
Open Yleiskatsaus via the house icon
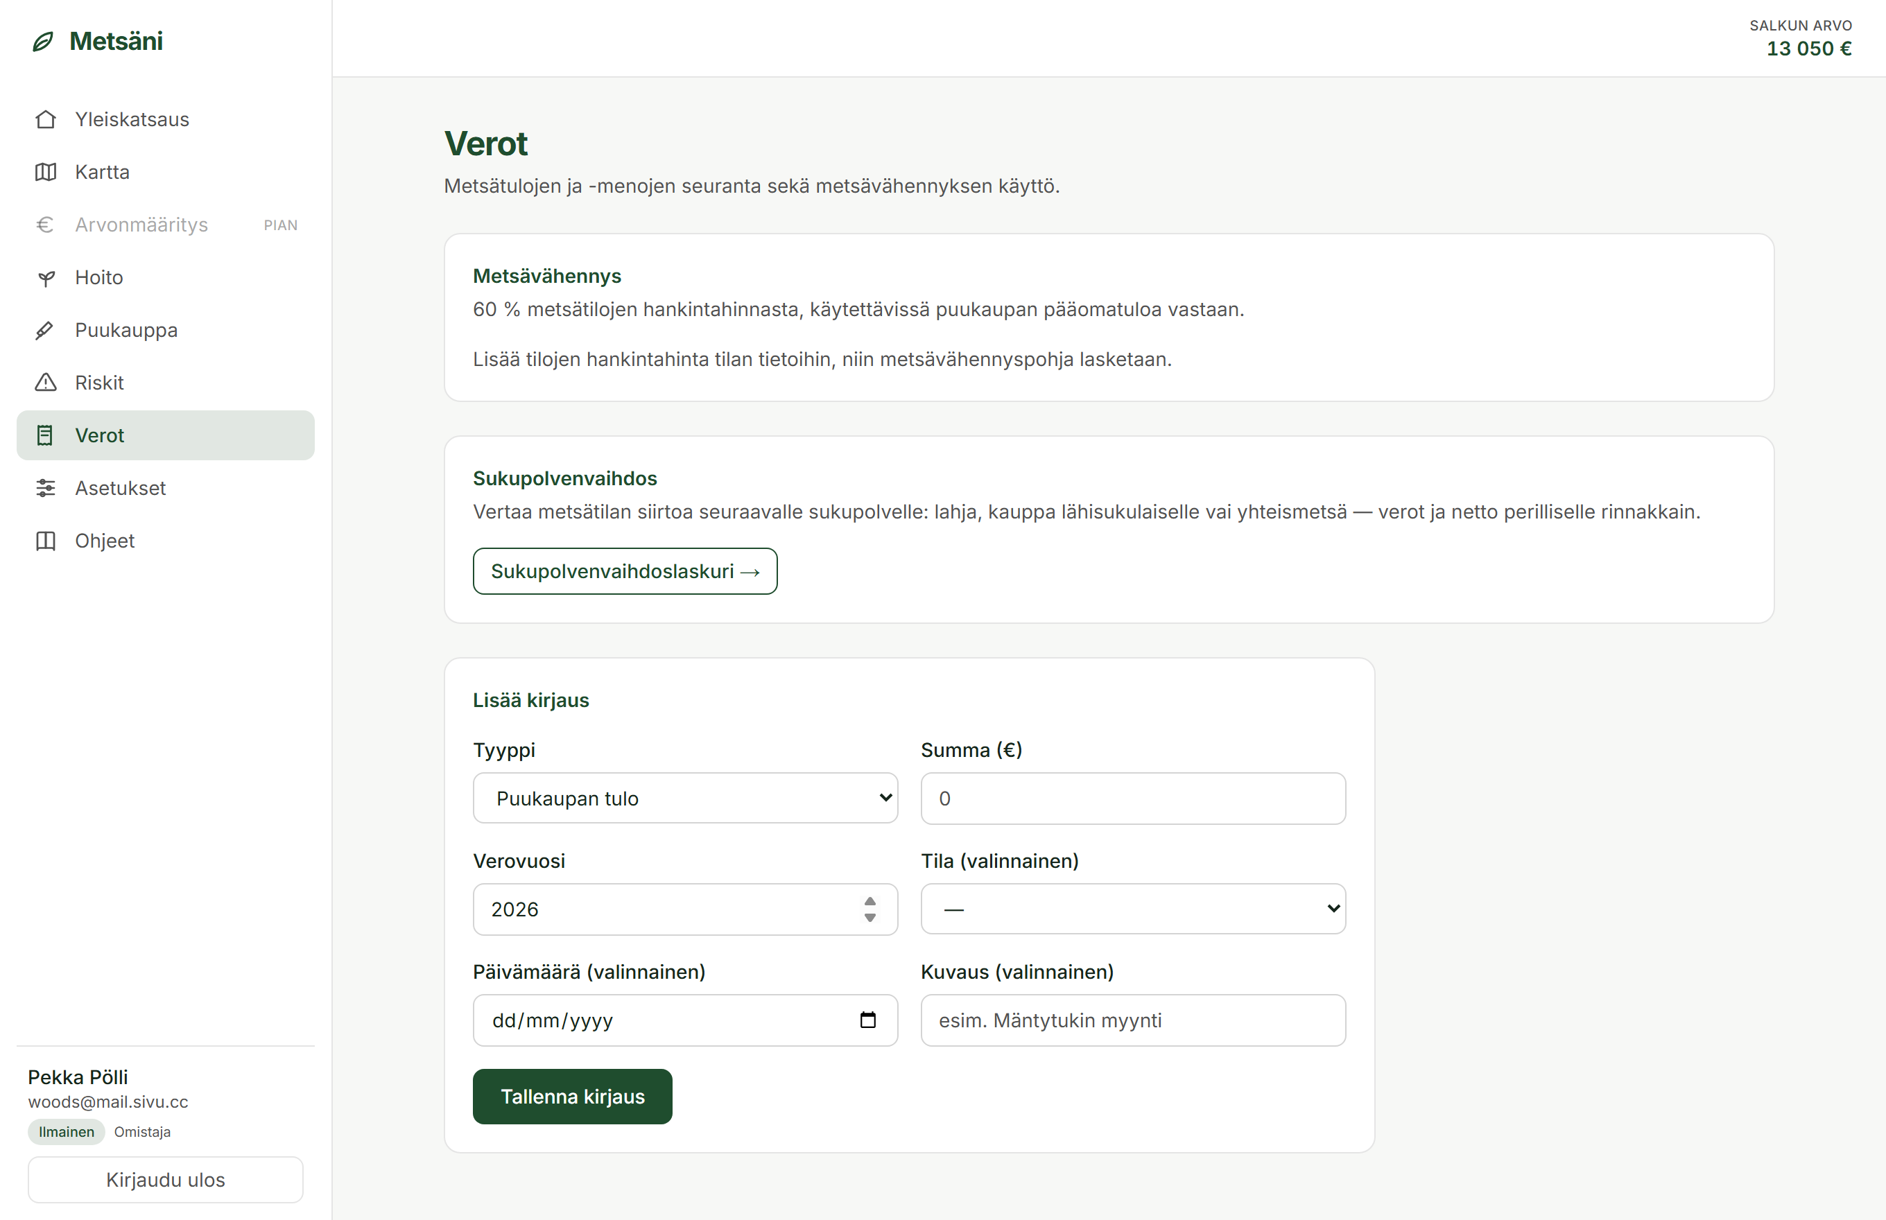46,120
